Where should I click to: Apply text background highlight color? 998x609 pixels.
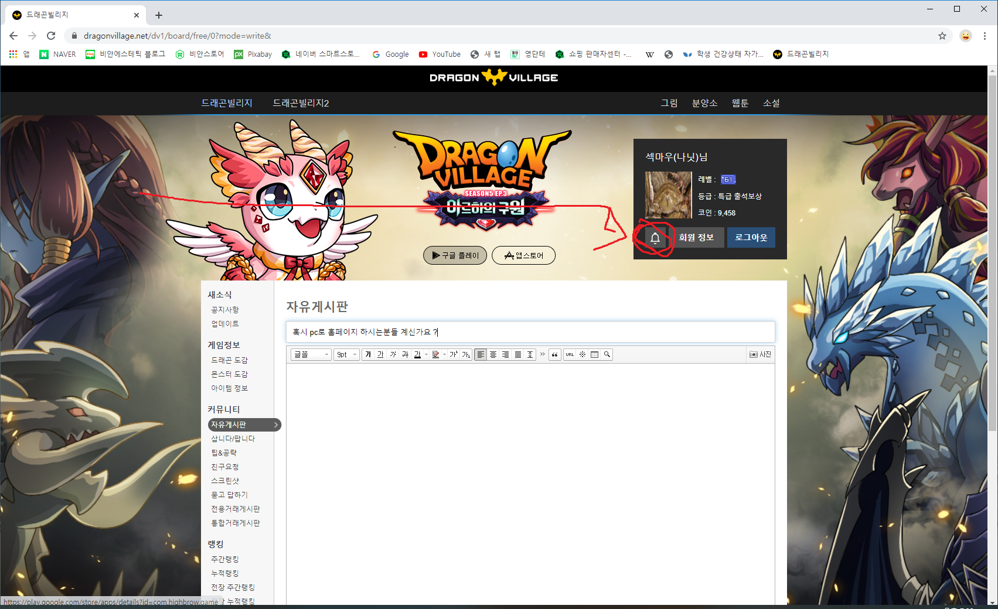point(435,354)
